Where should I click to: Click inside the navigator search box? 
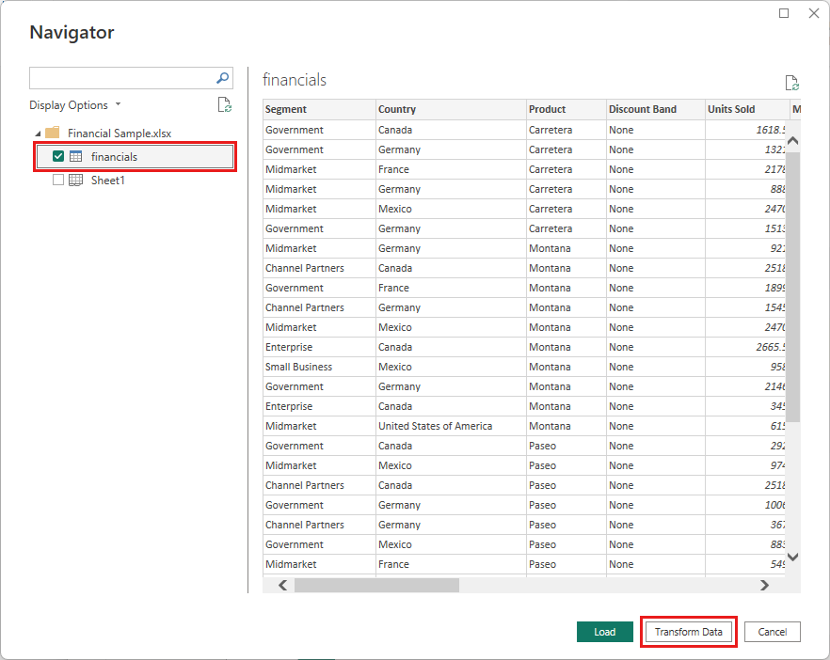click(x=121, y=78)
